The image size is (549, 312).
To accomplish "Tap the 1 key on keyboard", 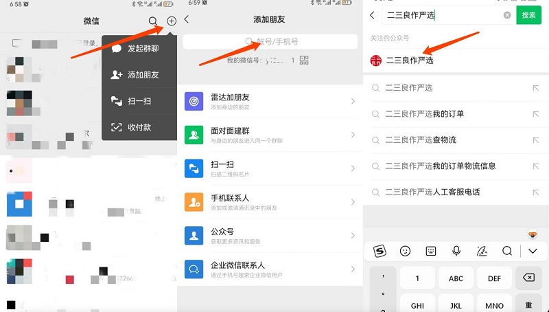I will click(417, 278).
